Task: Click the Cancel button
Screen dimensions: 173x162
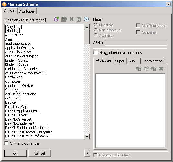Action: point(40,153)
